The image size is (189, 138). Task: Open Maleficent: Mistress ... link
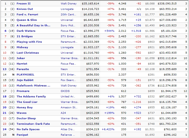[33, 86]
